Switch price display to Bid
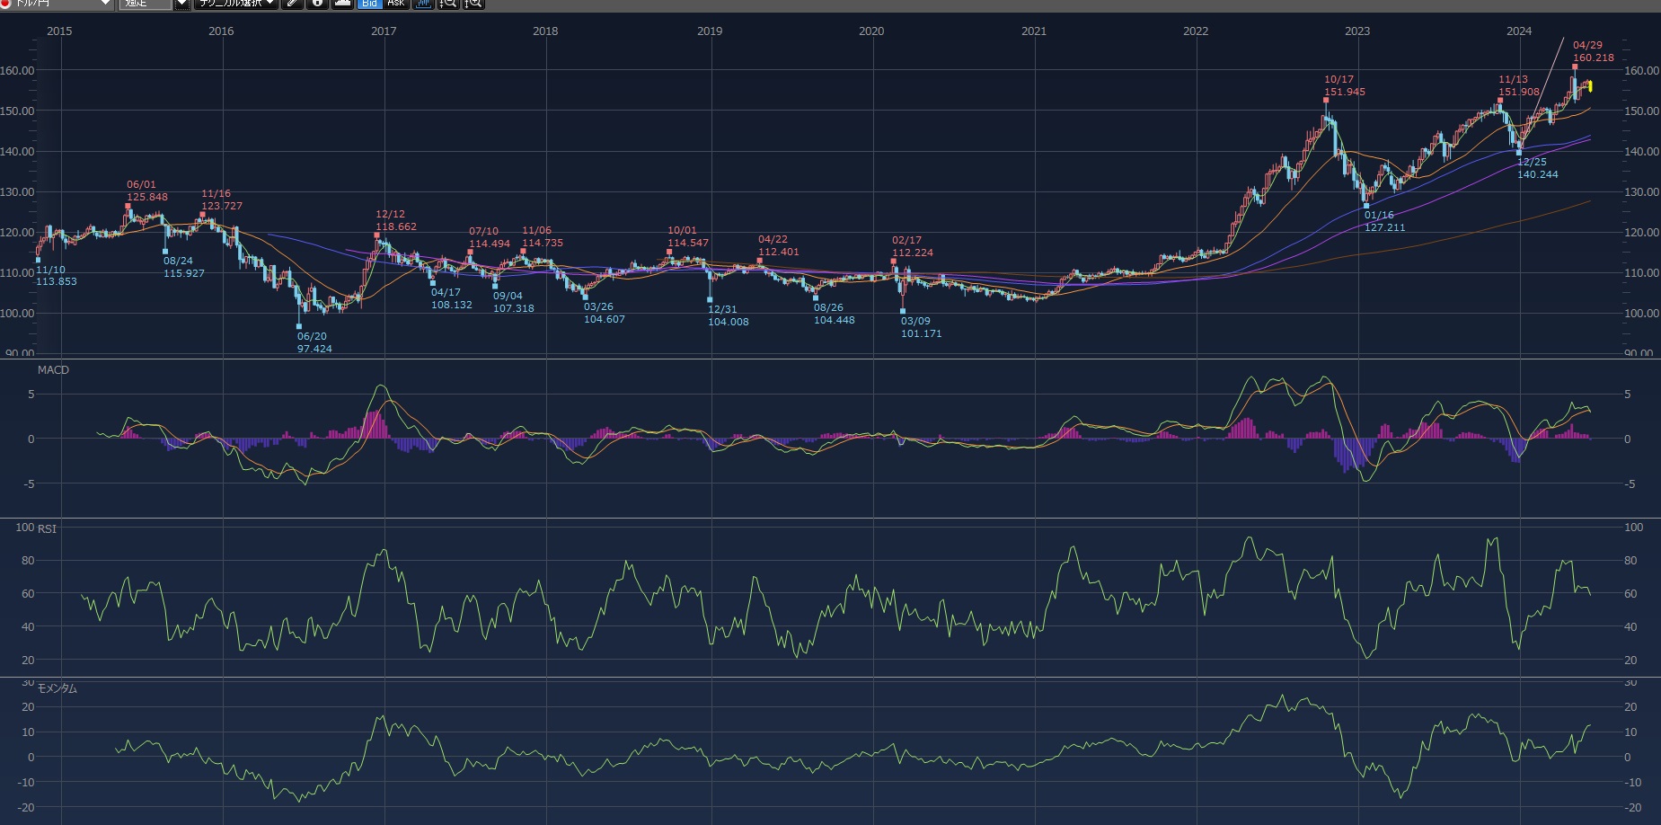This screenshot has height=825, width=1661. click(x=369, y=4)
